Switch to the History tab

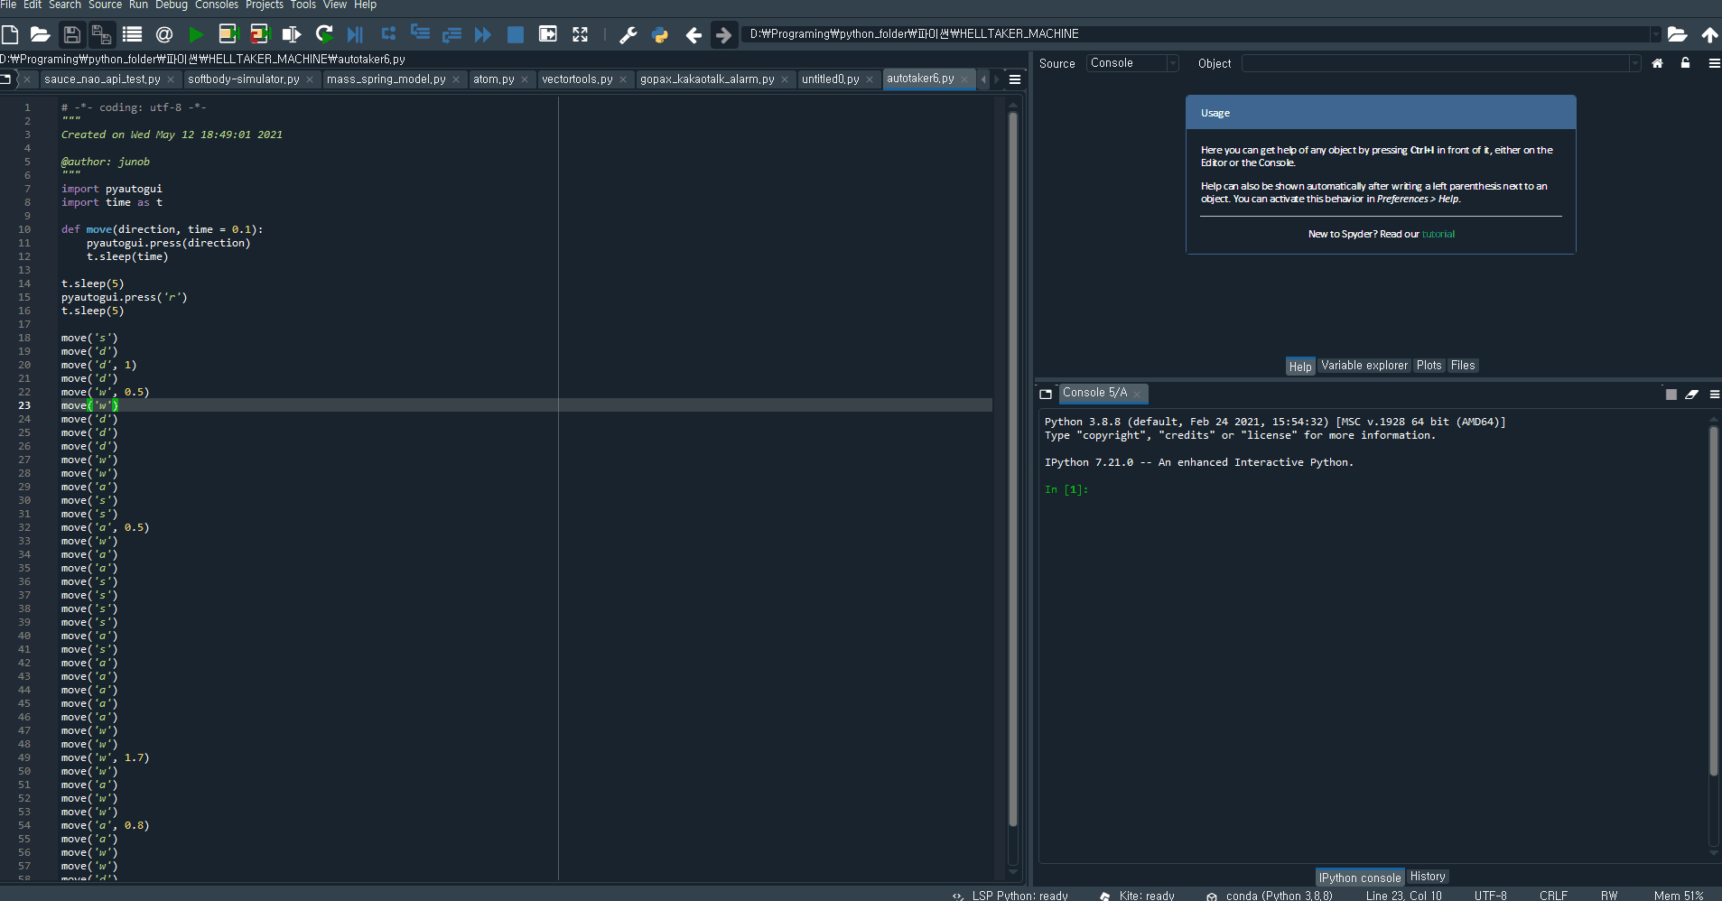[x=1427, y=877]
